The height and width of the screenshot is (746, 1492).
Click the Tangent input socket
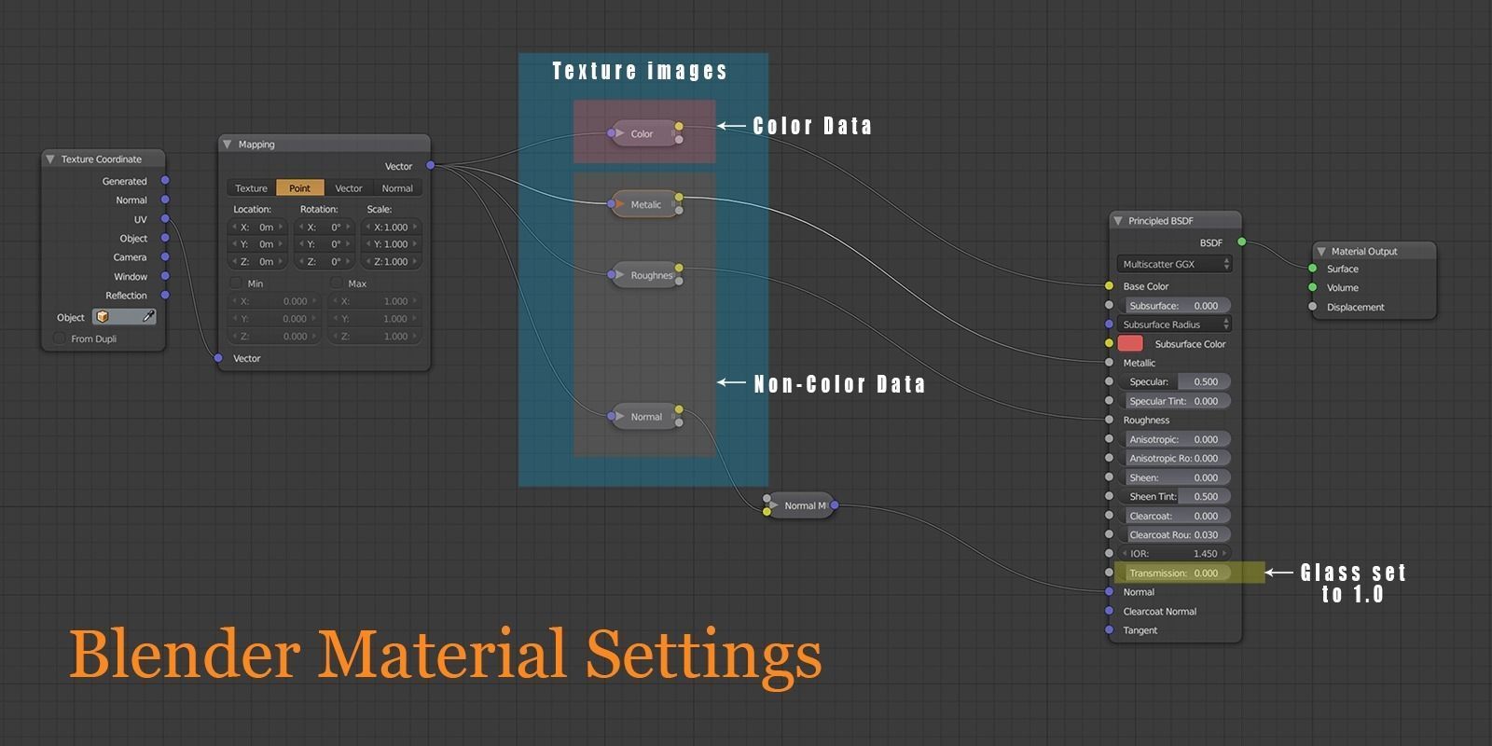point(1109,630)
